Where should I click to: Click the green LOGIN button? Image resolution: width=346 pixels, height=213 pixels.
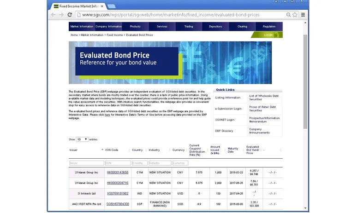pyautogui.click(x=267, y=35)
